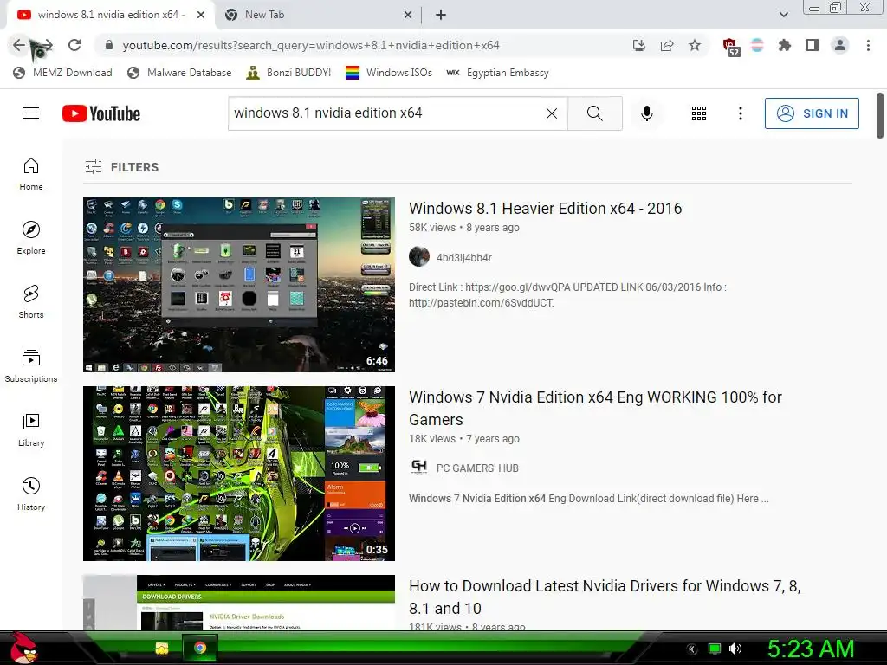Viewport: 887px width, 665px height.
Task: Search with your voice microphone button
Action: (x=646, y=113)
